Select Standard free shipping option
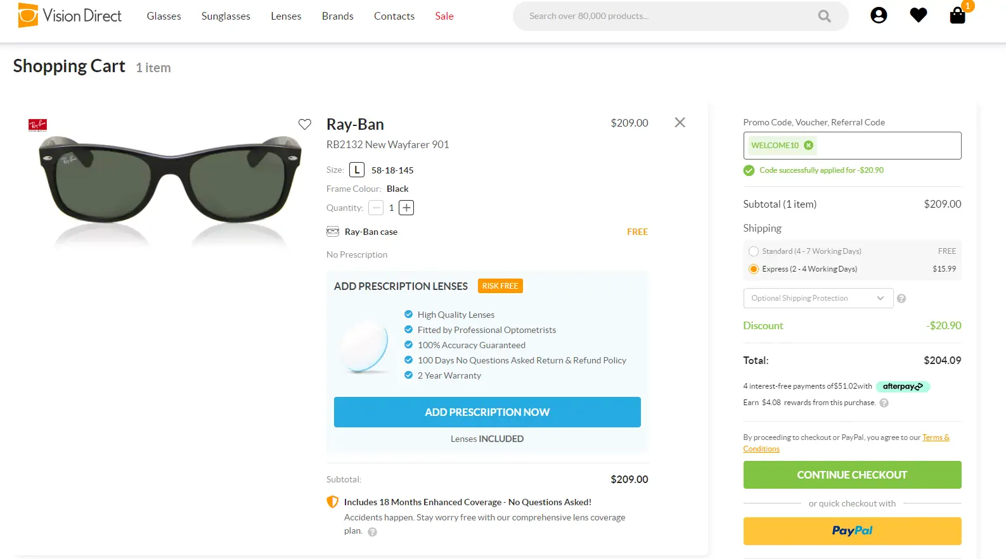This screenshot has height=559, width=1006. pos(754,251)
